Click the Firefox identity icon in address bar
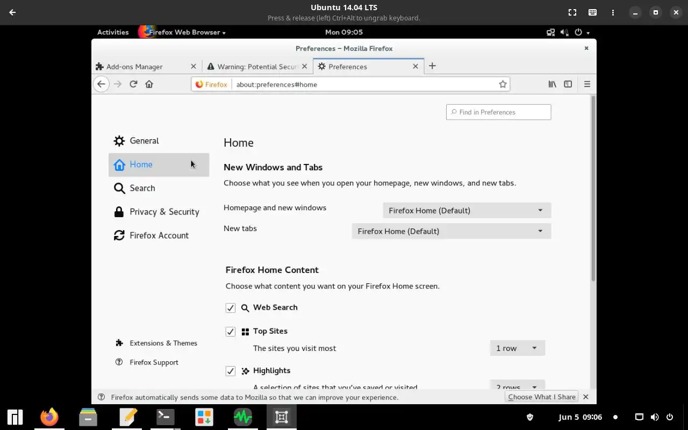Image resolution: width=688 pixels, height=430 pixels. click(x=211, y=84)
